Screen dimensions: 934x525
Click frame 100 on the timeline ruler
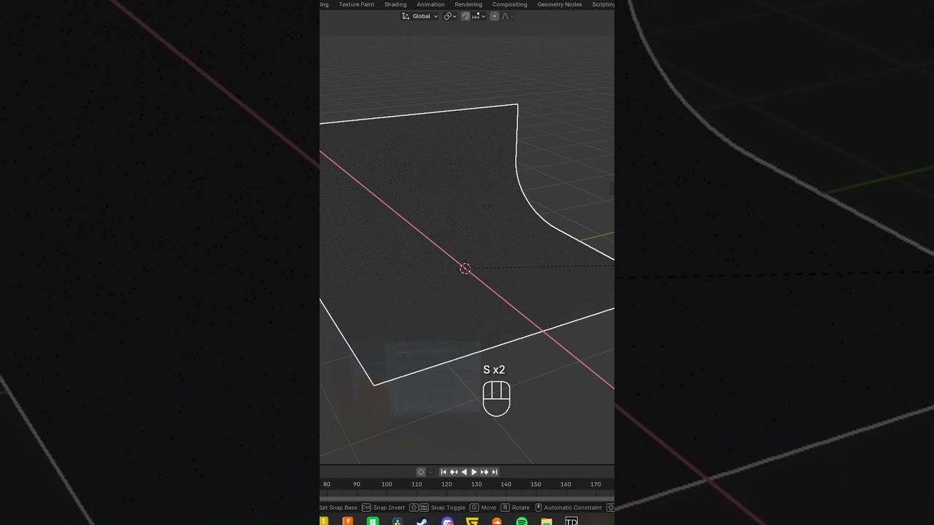point(387,484)
